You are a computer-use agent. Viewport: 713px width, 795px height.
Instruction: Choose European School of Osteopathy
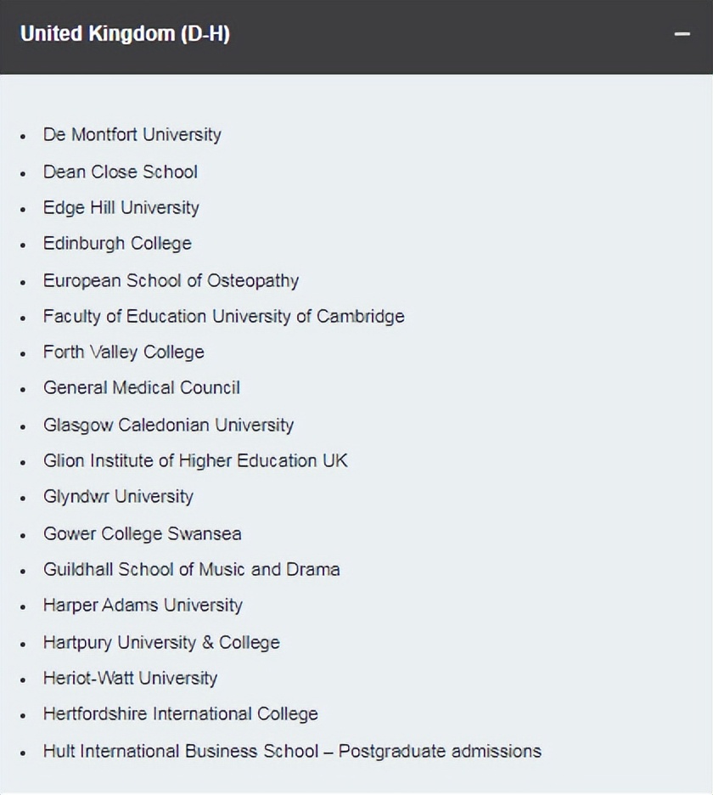pos(171,280)
